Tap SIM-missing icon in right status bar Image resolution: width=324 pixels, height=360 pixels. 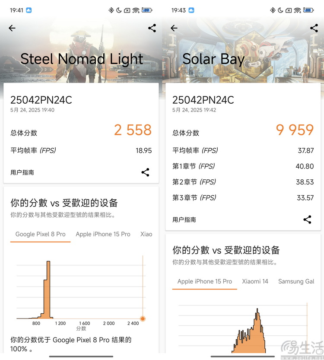pos(289,10)
